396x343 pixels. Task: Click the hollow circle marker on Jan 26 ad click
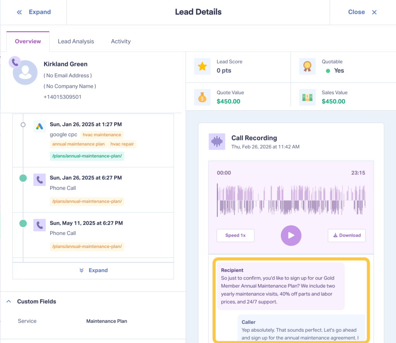pyautogui.click(x=23, y=125)
